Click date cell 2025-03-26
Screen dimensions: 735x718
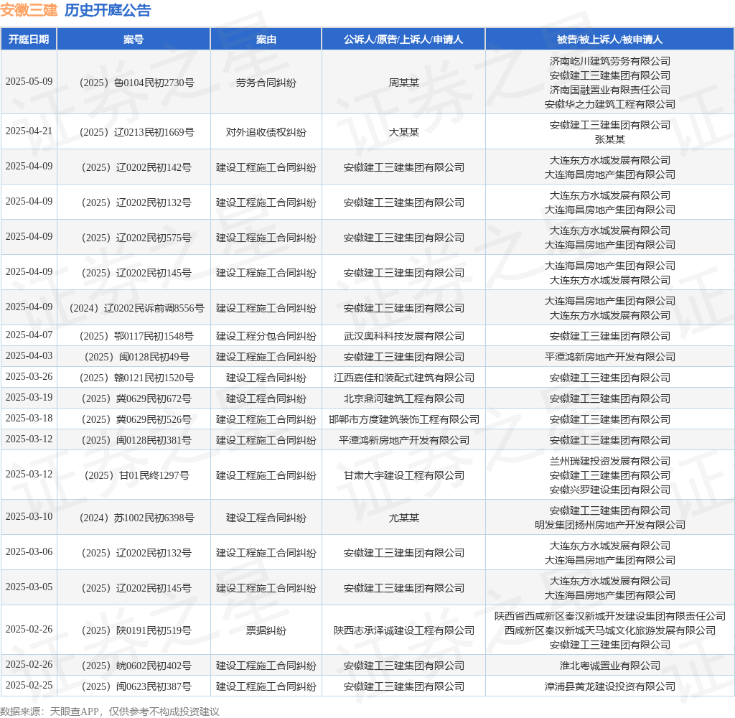tap(29, 376)
